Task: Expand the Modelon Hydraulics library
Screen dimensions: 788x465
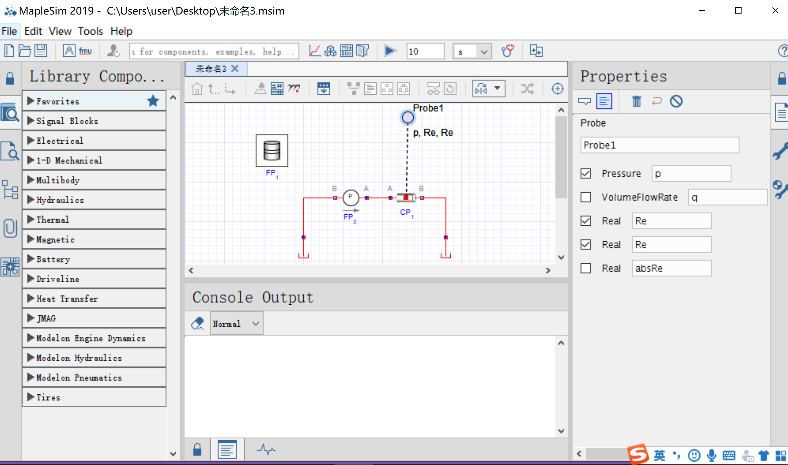Action: coord(94,358)
